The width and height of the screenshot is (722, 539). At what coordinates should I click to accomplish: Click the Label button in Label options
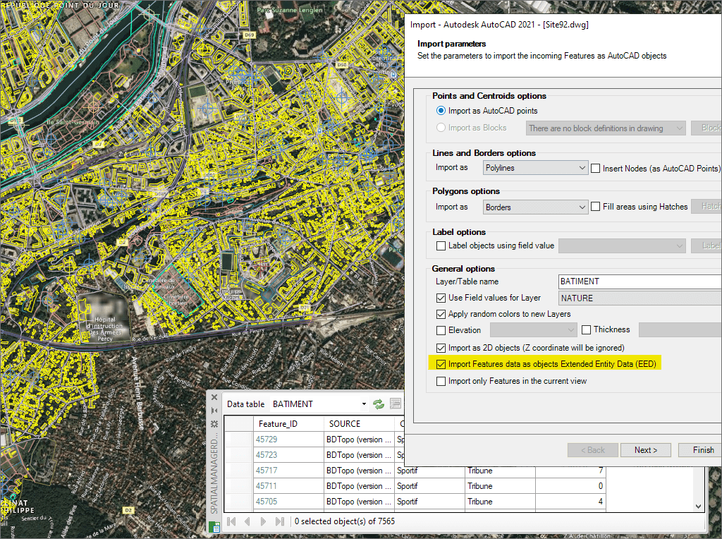point(706,246)
